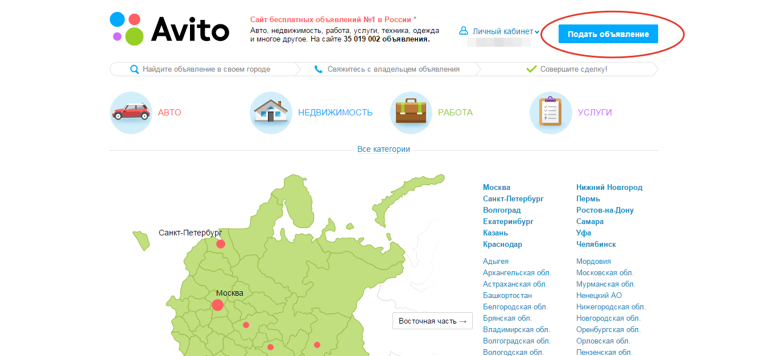Select Архангельская обл. region link
Viewport: 760px width, 356px height.
(517, 272)
